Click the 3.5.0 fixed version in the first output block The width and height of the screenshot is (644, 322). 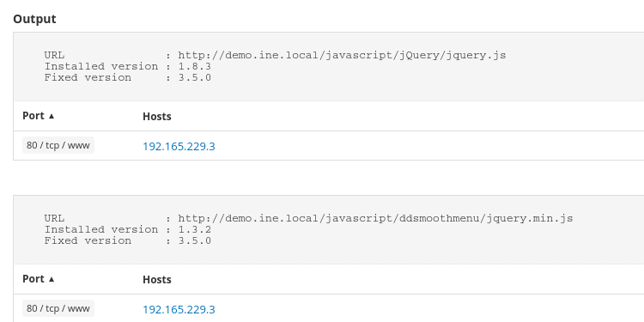point(195,77)
